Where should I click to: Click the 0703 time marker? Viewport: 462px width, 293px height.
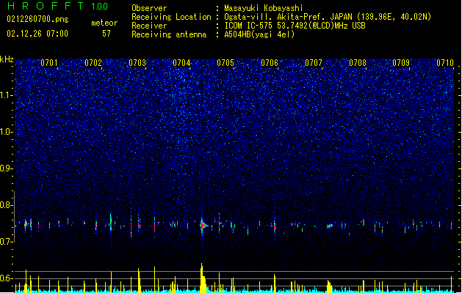point(137,63)
